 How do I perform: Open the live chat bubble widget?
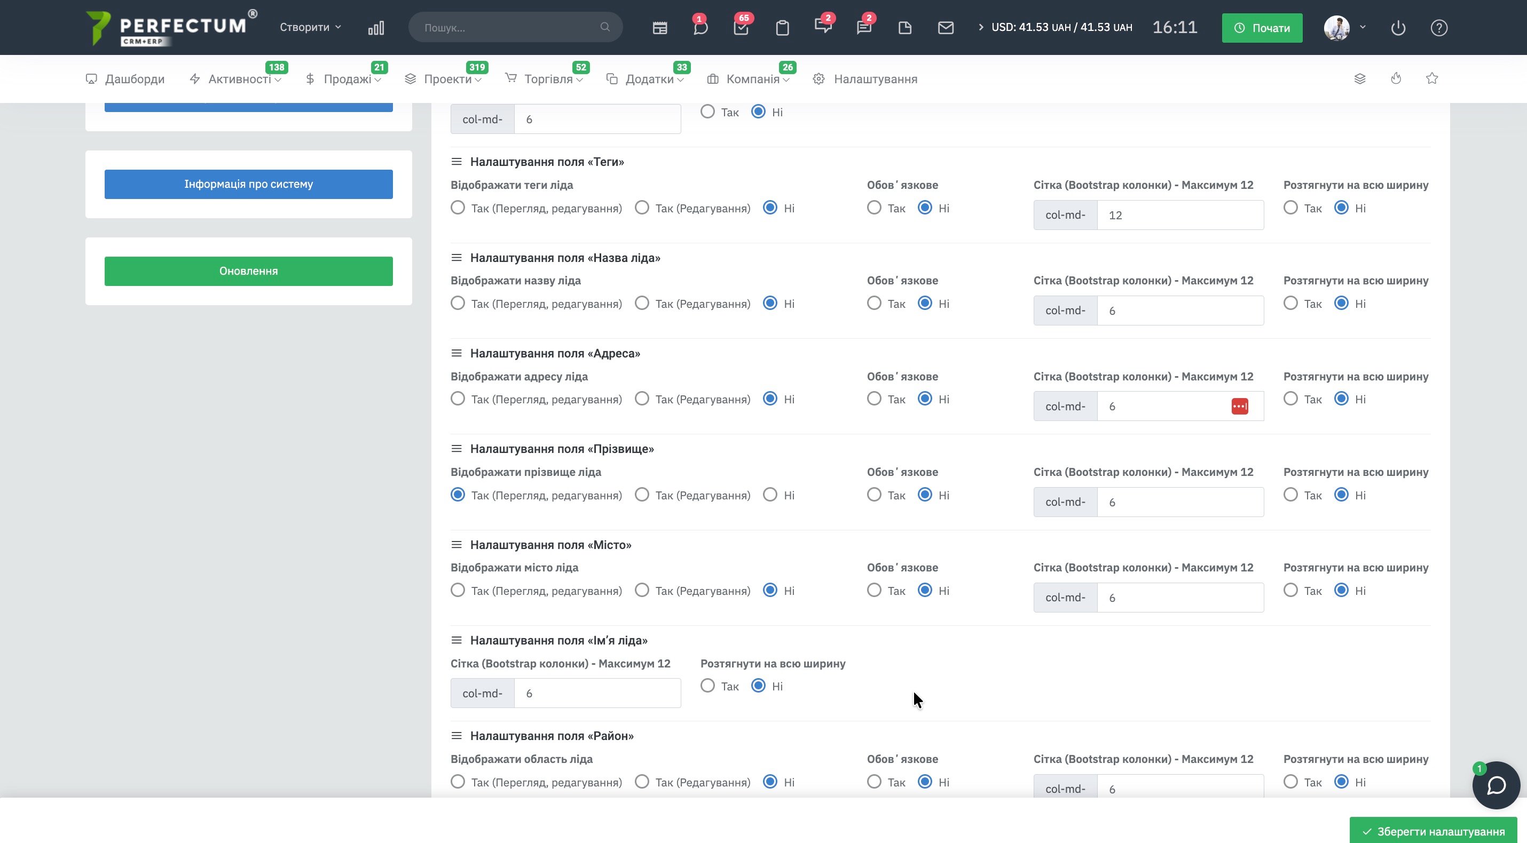pyautogui.click(x=1495, y=785)
